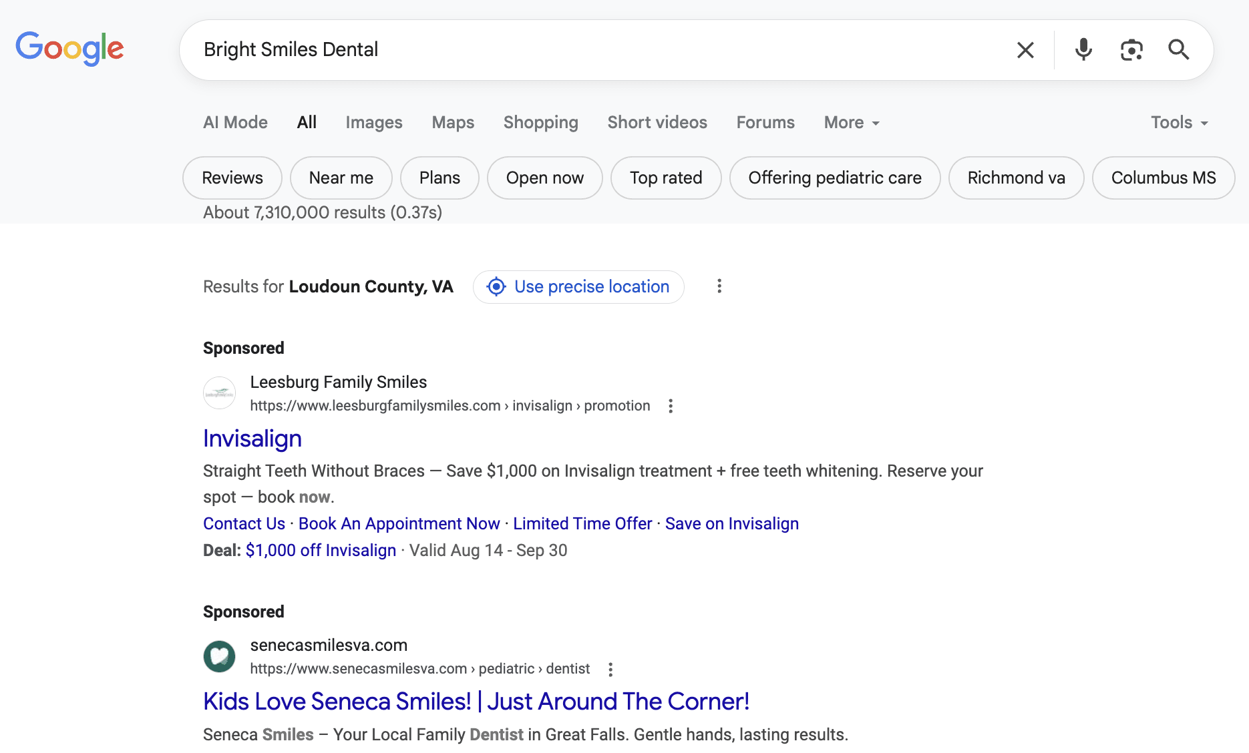The image size is (1249, 753).
Task: Click the senecasmilesva.com favicon
Action: [219, 656]
